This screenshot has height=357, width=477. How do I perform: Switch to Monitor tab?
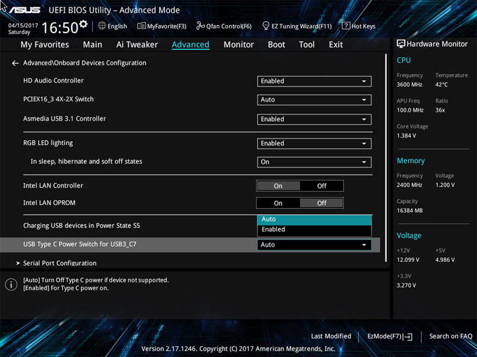click(238, 45)
